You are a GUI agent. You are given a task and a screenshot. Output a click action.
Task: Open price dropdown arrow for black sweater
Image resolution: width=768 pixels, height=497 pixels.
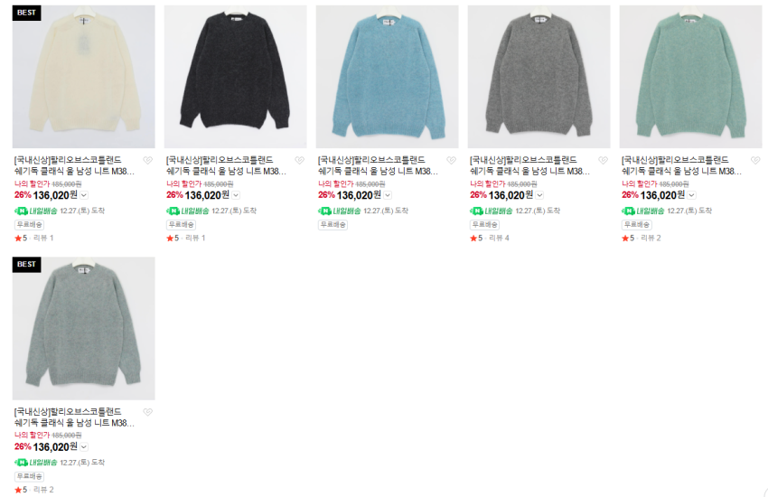[x=236, y=195]
